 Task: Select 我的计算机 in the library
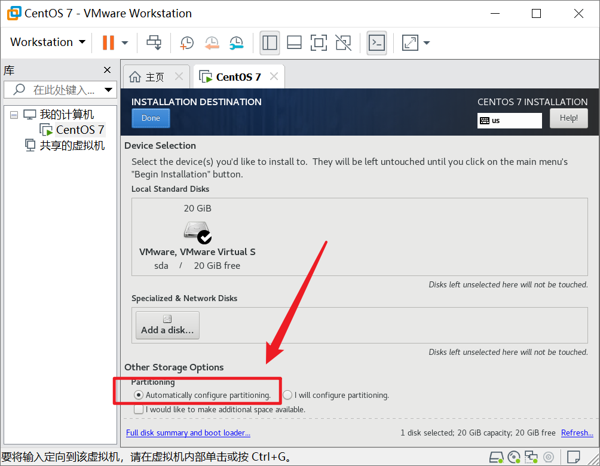click(x=66, y=114)
